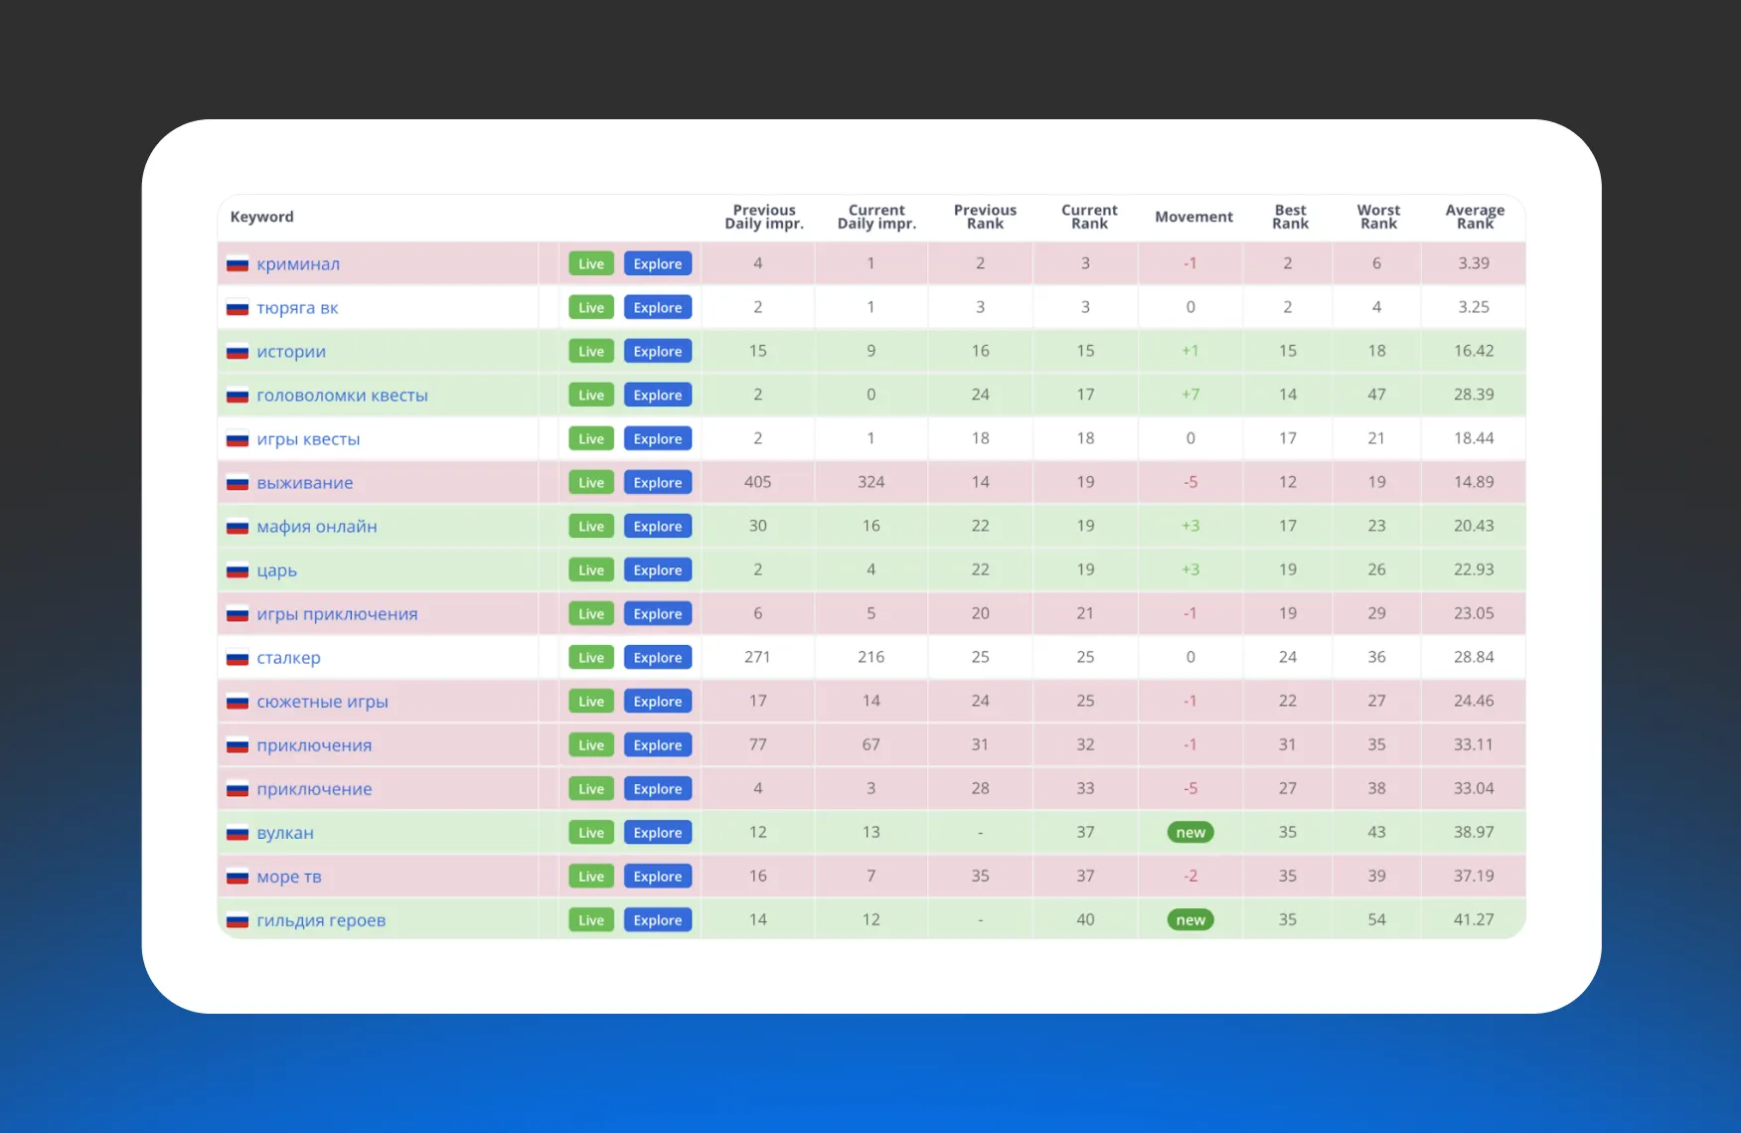This screenshot has height=1133, width=1741.
Task: Explore the сталкер keyword
Action: [x=658, y=658]
